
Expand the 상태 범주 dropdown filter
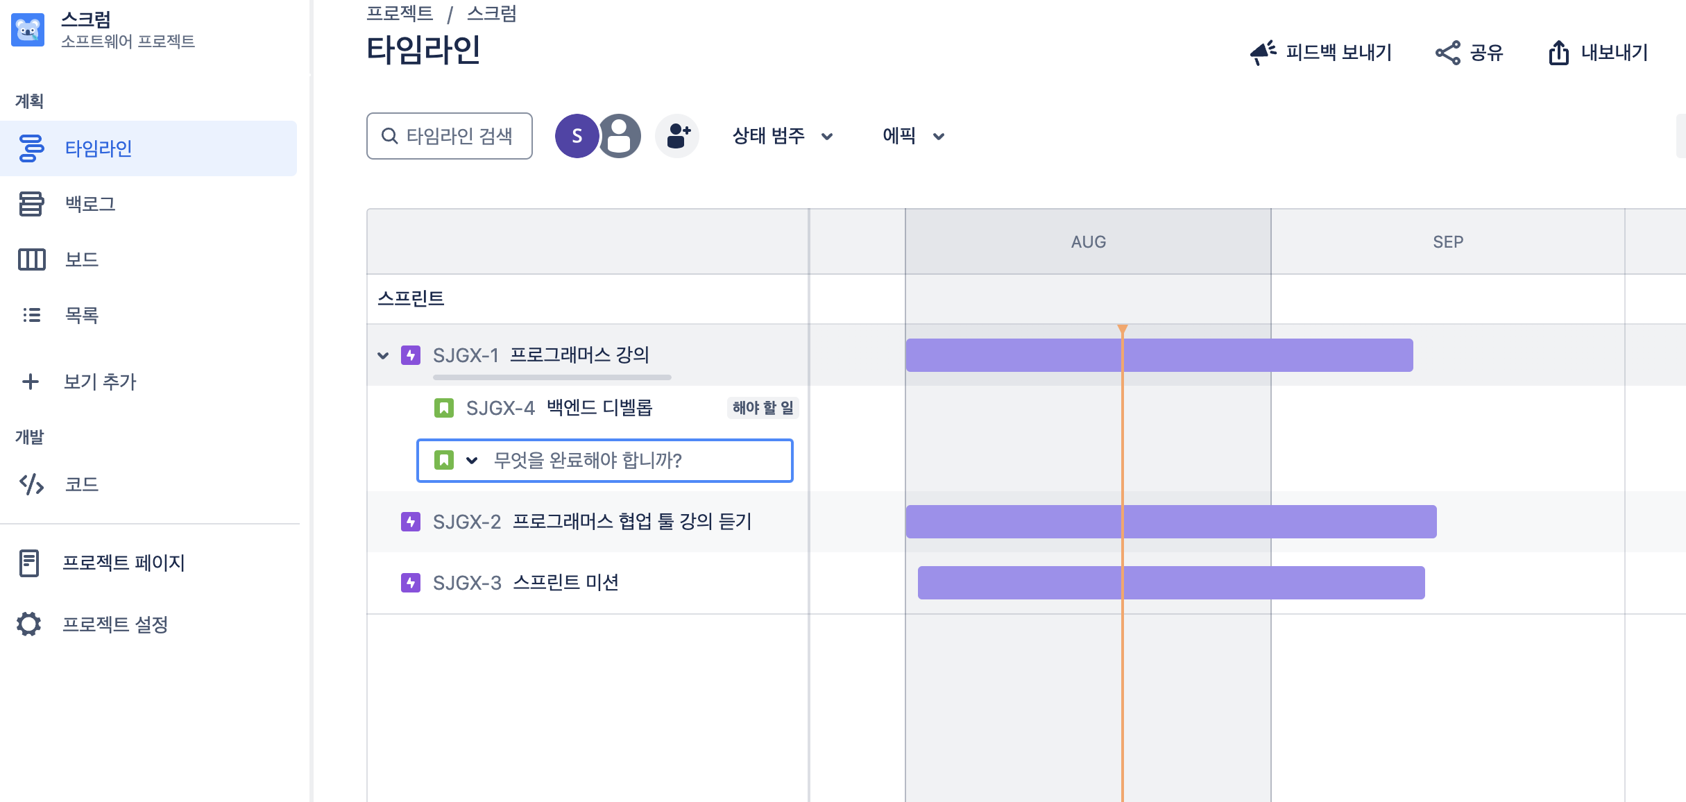pyautogui.click(x=783, y=136)
